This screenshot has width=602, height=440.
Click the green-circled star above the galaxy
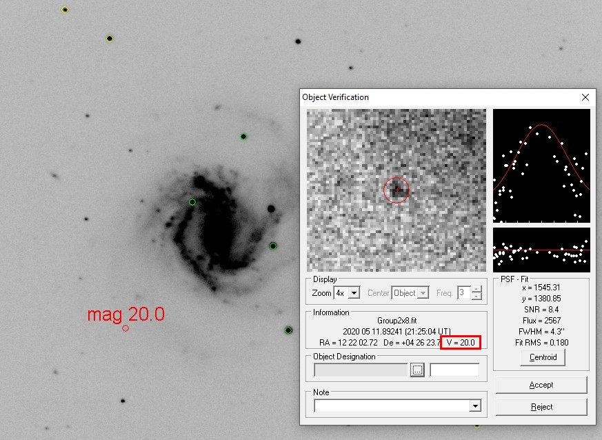pos(243,137)
